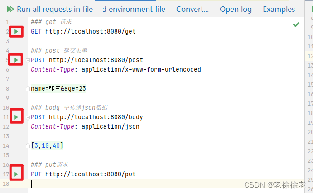Run the POST localhost:8080/body request

(16, 117)
